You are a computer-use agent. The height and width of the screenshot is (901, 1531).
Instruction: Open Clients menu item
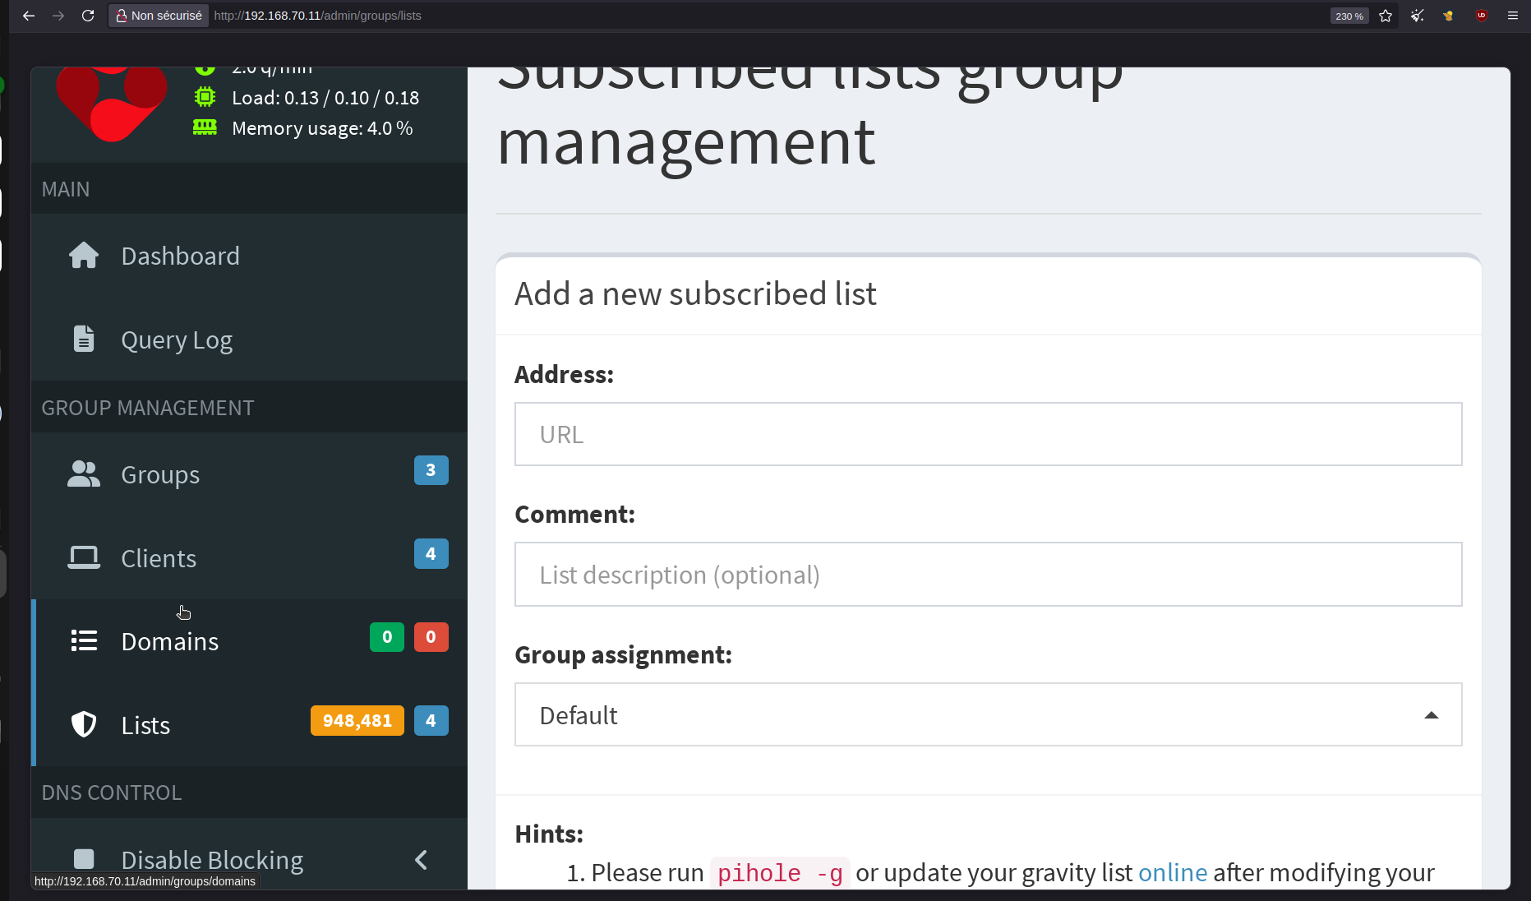coord(249,558)
